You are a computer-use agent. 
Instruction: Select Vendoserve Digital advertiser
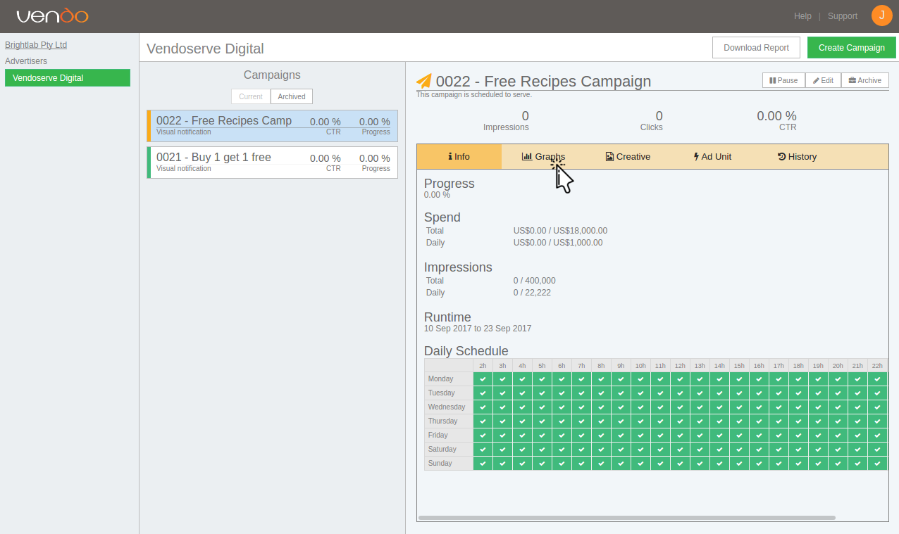pos(68,78)
